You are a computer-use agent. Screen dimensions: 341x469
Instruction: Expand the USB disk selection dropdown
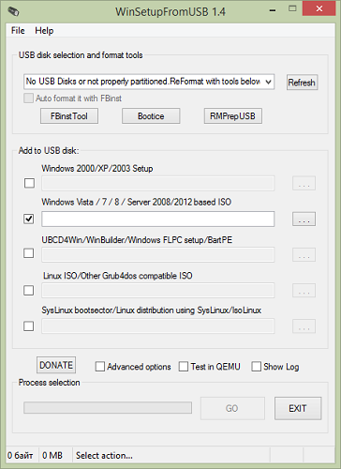(268, 82)
